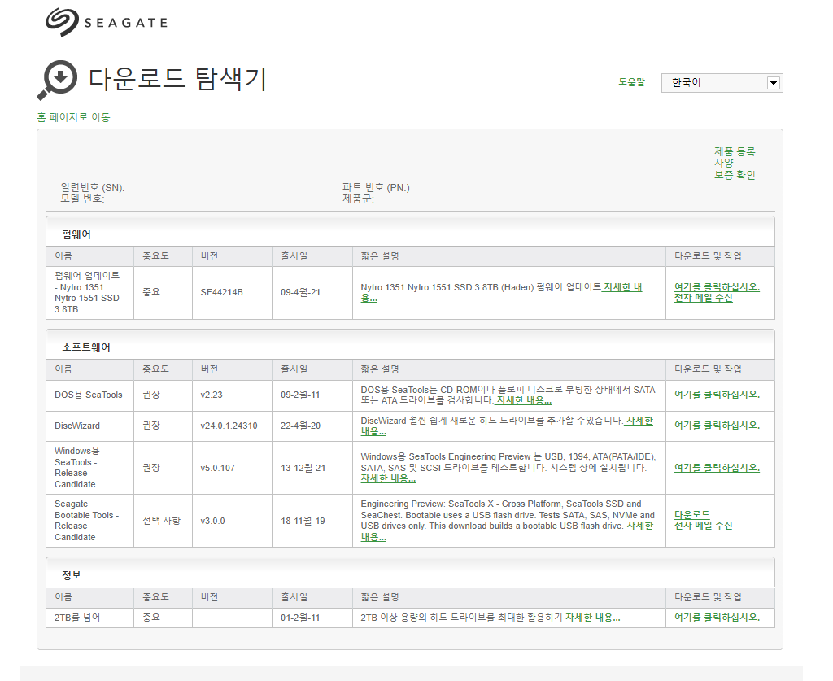Click the 다운로드 탐색기 page title
Viewport: 833px width, 681px height.
pos(177,79)
